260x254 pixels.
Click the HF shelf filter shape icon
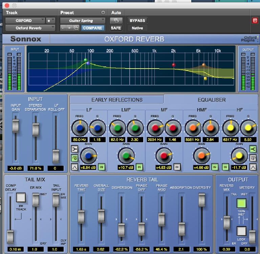coord(253,149)
